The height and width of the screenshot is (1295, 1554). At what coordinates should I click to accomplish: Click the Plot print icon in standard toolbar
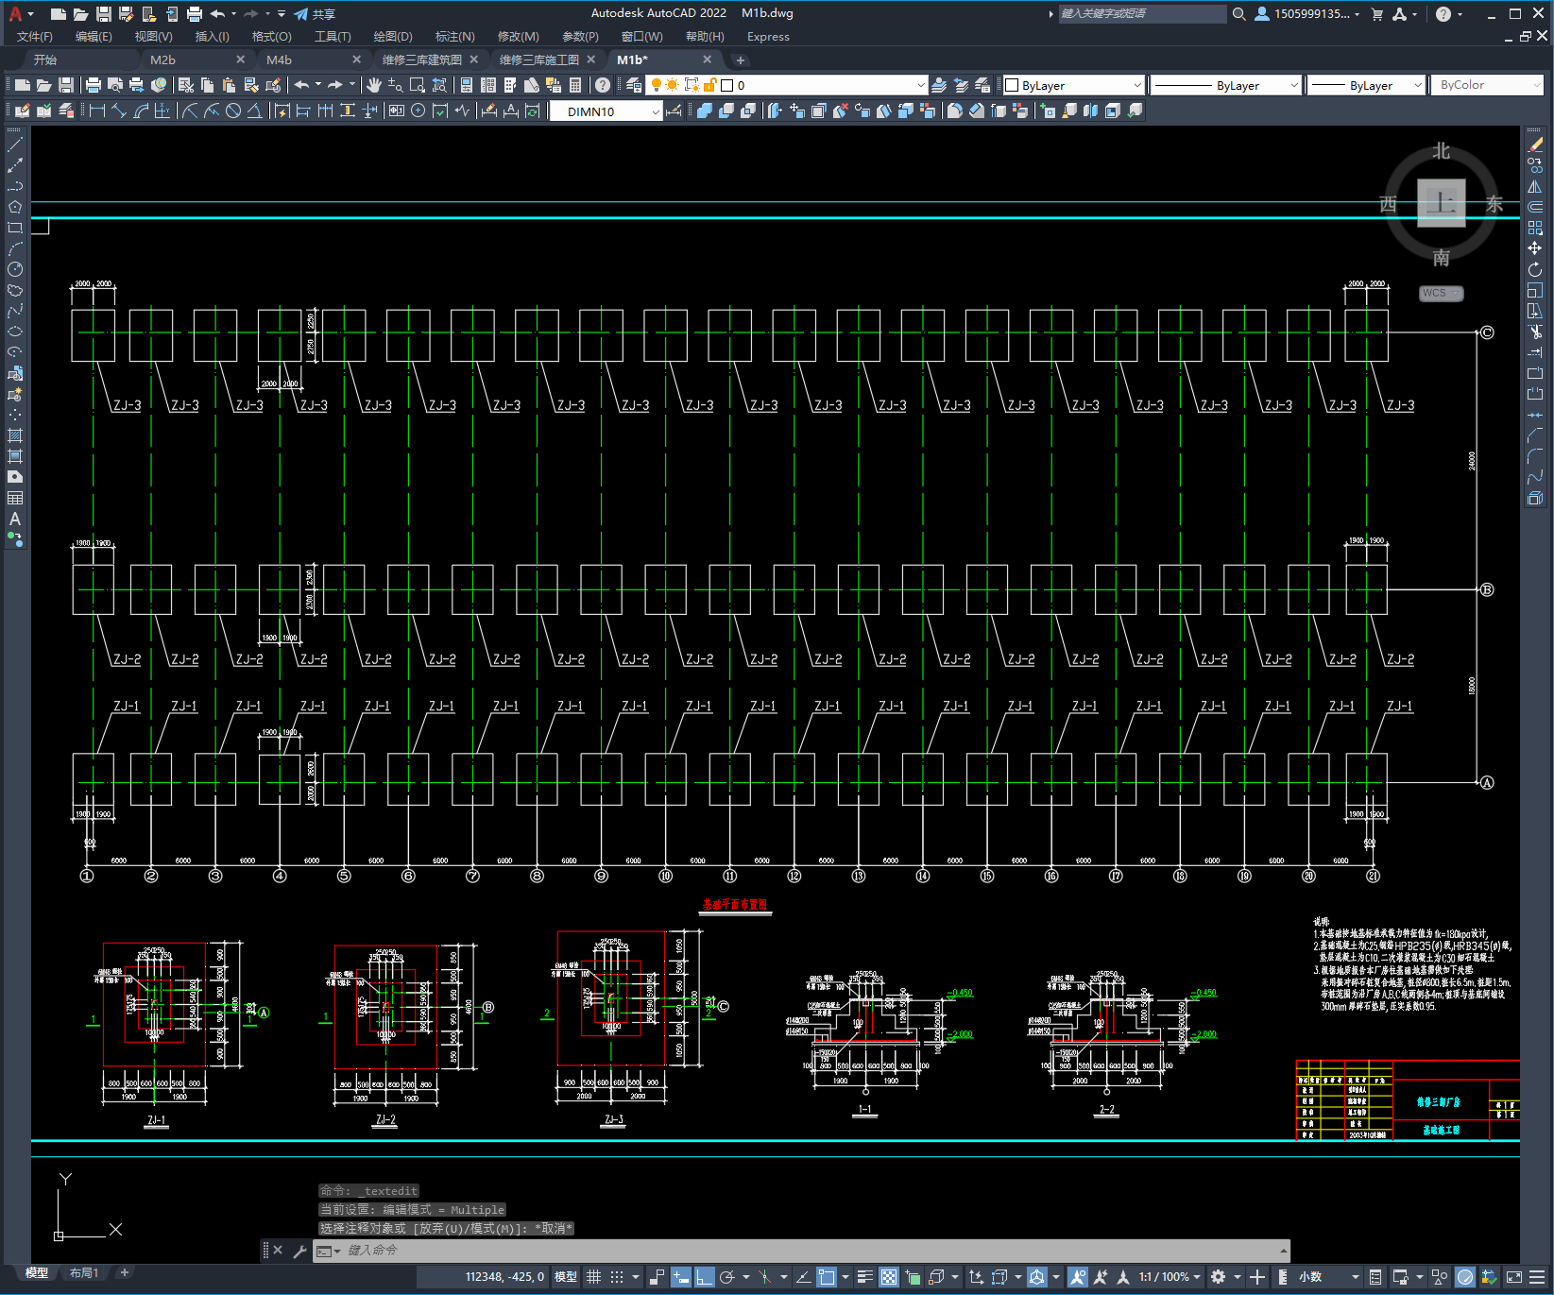[93, 85]
